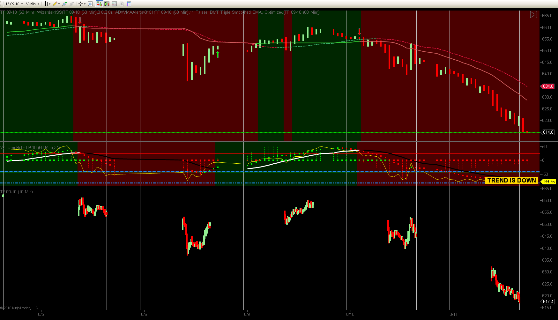Open the pencil drawing tools dropdown
Viewport: 558px width, 320px height.
tap(56, 4)
